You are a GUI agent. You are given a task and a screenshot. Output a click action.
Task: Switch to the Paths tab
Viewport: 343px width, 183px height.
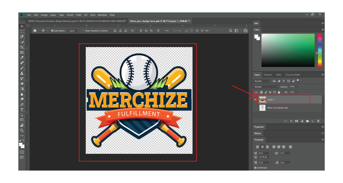coord(278,75)
